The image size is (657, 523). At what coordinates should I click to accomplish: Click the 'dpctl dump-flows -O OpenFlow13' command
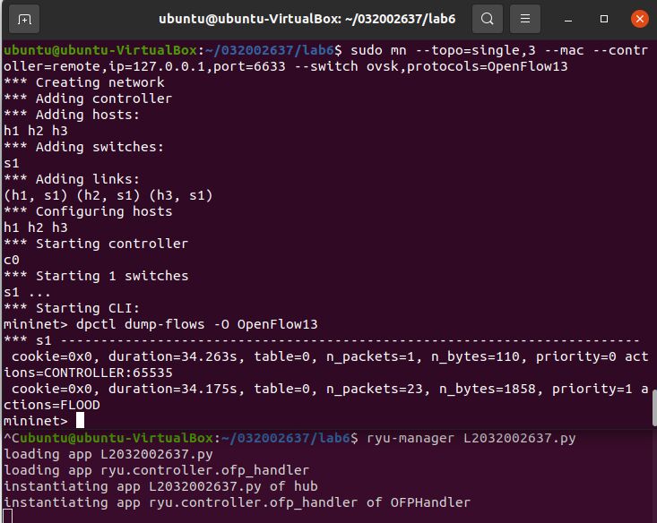(x=197, y=324)
